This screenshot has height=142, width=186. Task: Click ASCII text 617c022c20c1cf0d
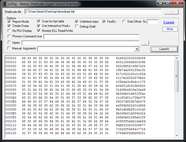click(x=131, y=74)
